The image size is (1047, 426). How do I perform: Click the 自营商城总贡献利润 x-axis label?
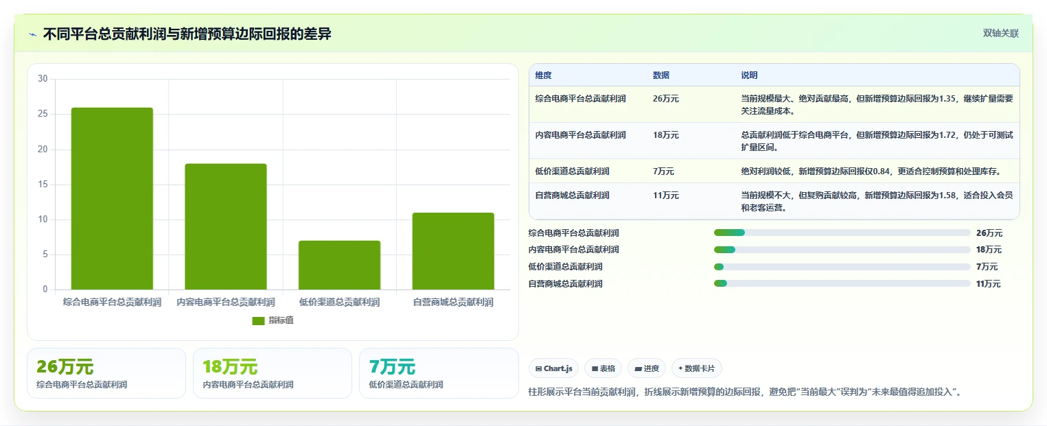[453, 303]
